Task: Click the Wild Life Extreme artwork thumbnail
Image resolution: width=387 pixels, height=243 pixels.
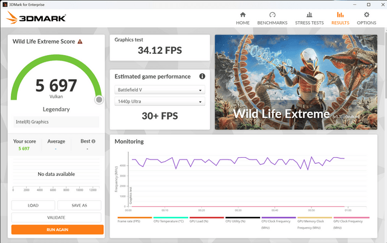Action: [x=296, y=82]
